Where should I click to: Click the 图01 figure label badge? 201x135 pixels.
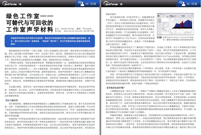159,37
